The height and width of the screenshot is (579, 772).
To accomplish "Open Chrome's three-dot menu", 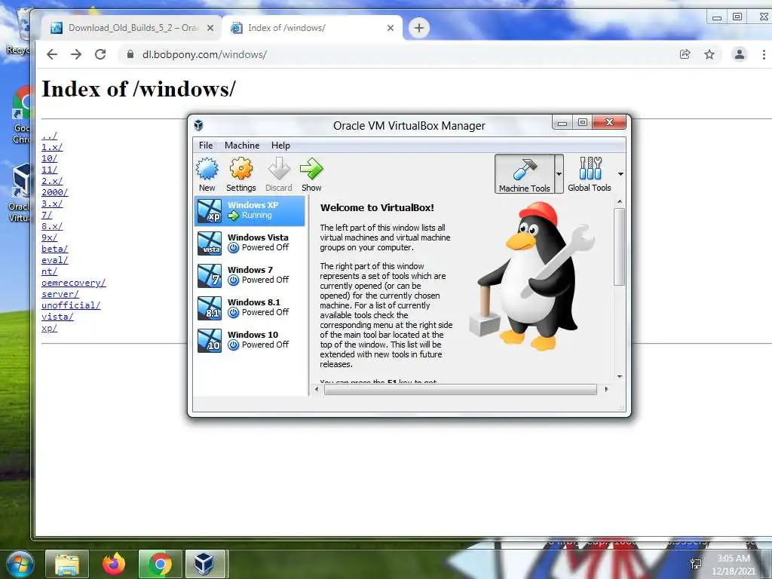I will point(764,54).
